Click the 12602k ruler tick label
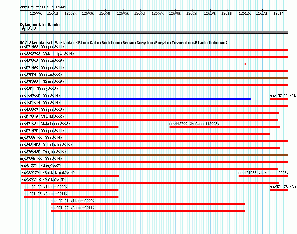The width and height of the screenshot is (297, 234). click(70, 13)
